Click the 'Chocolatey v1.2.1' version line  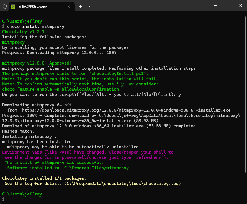click(x=23, y=32)
